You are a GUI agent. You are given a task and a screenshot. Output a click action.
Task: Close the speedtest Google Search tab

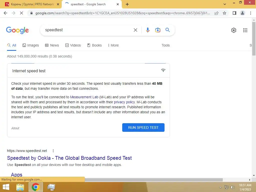pos(118,4)
